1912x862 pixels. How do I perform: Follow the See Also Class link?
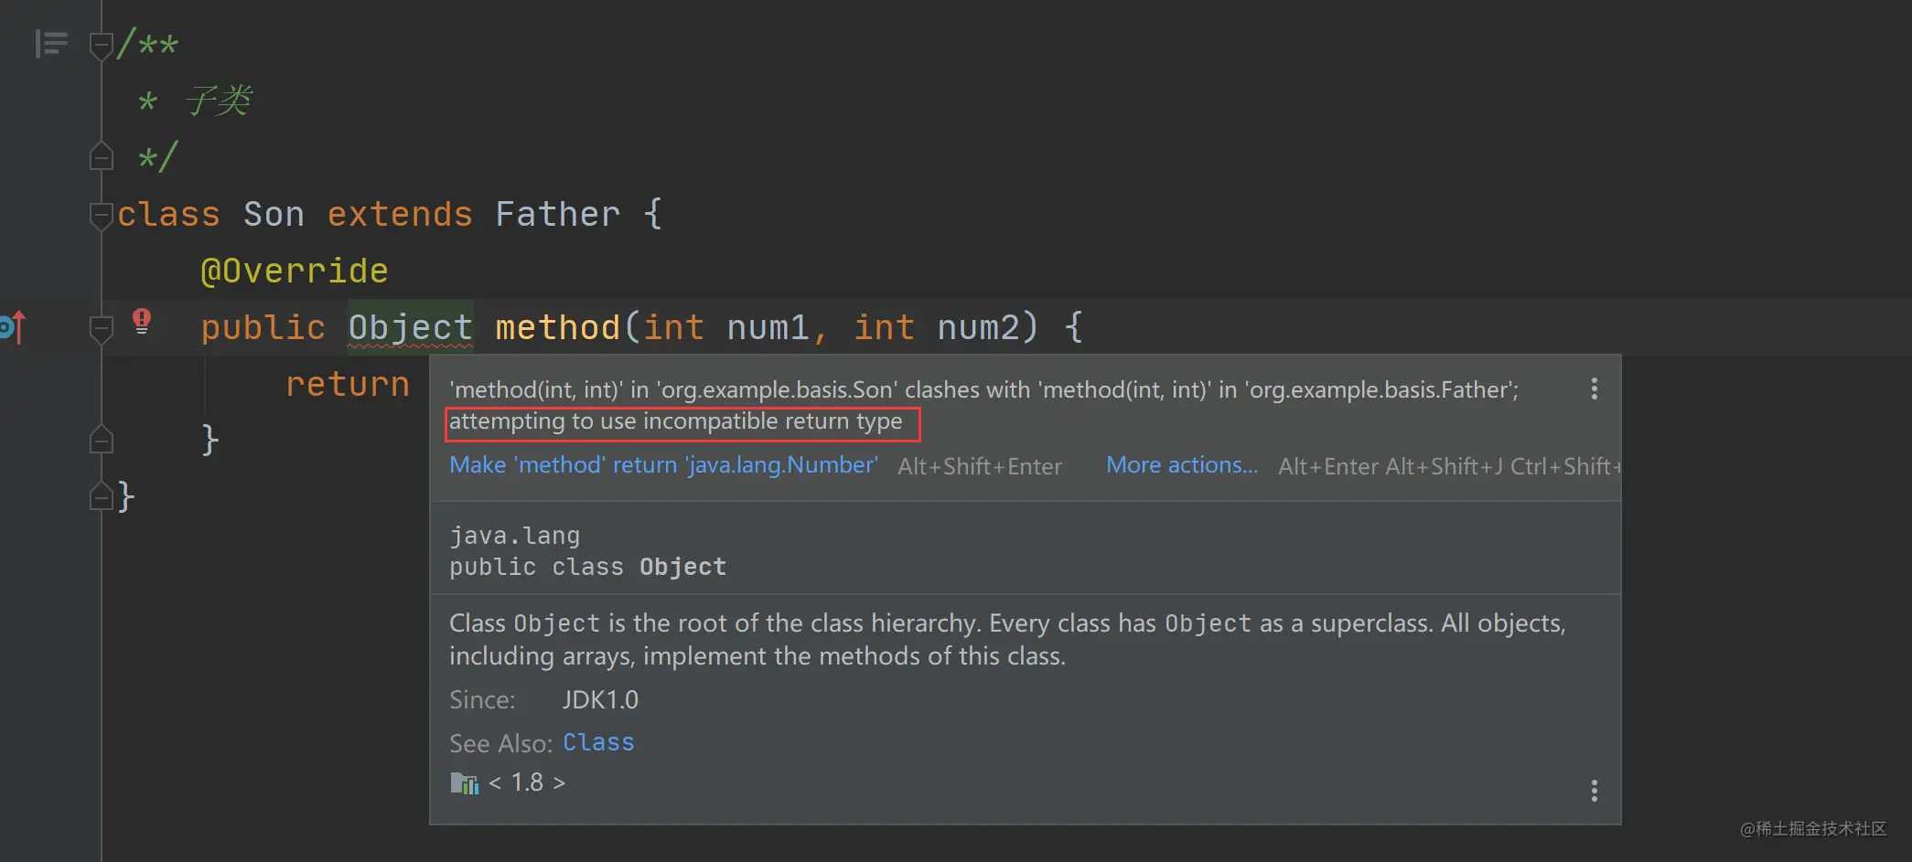tap(598, 742)
